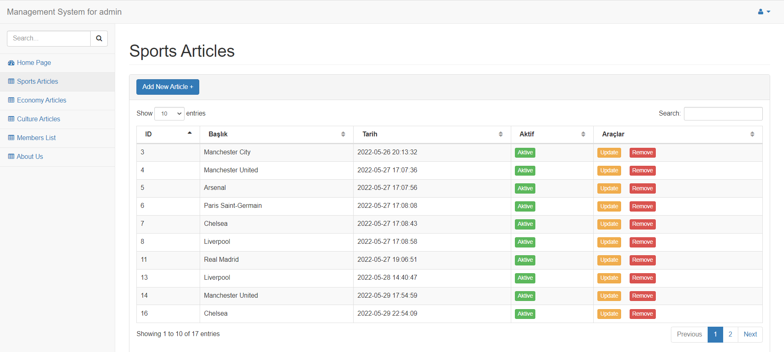Update article with ID 14

(x=609, y=296)
